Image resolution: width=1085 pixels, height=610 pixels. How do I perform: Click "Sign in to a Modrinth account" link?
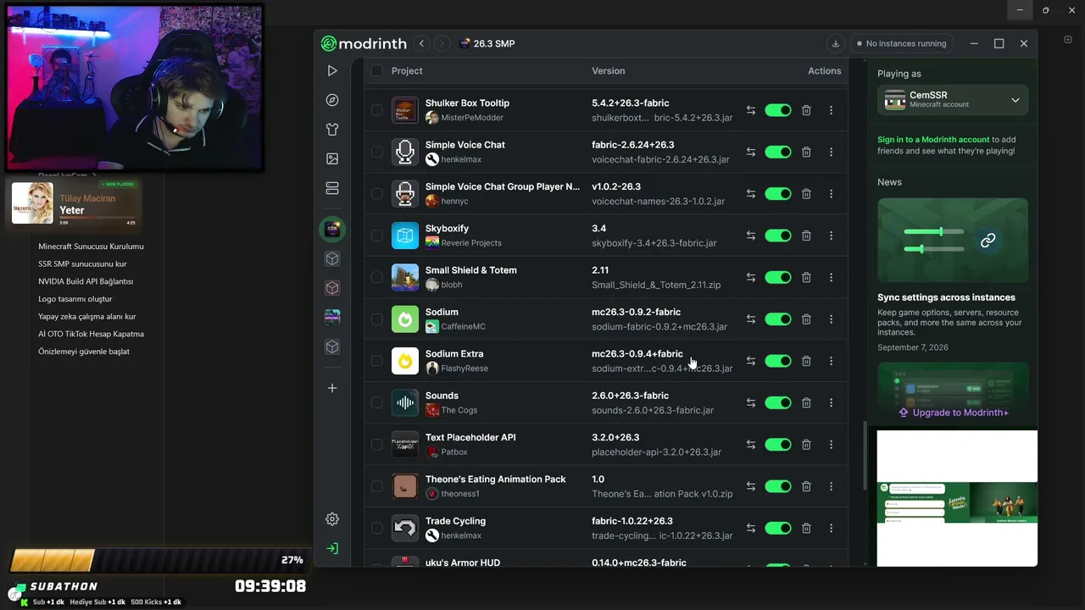933,140
